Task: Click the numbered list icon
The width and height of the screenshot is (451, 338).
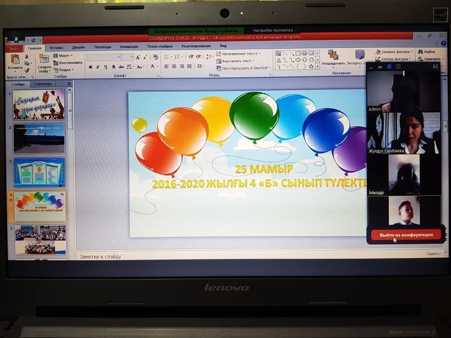Action: click(x=178, y=57)
